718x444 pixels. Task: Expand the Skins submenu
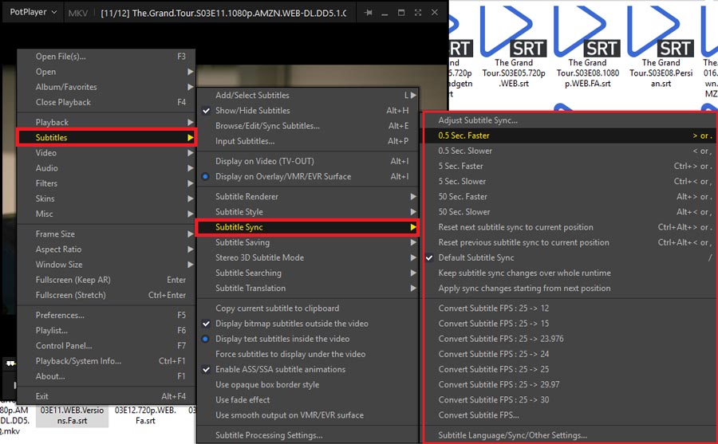point(106,198)
